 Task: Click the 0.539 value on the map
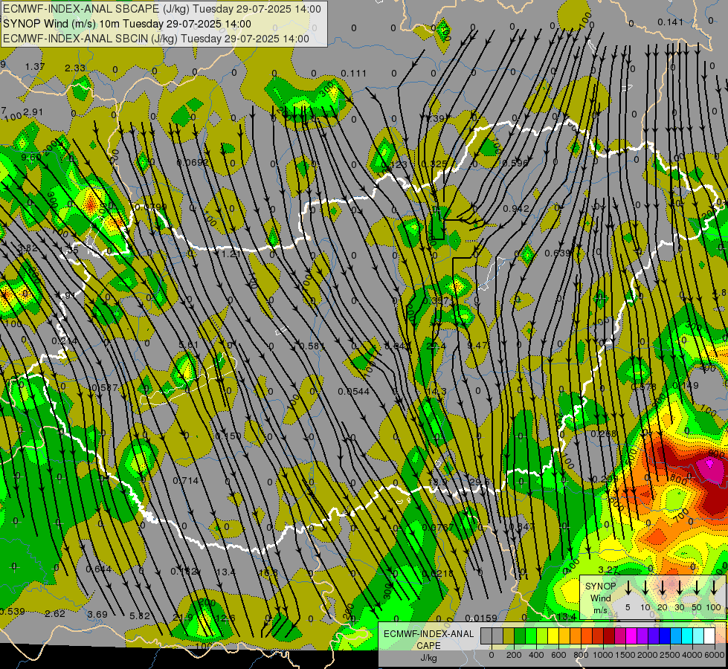pos(13,612)
